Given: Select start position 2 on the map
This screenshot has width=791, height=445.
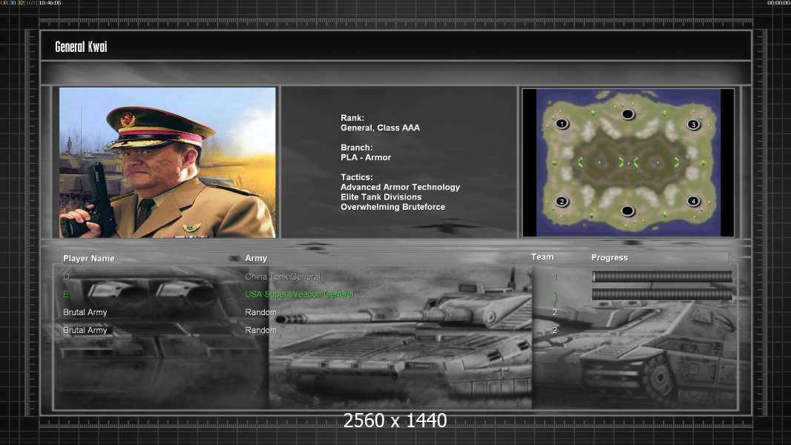Looking at the screenshot, I should [x=562, y=202].
